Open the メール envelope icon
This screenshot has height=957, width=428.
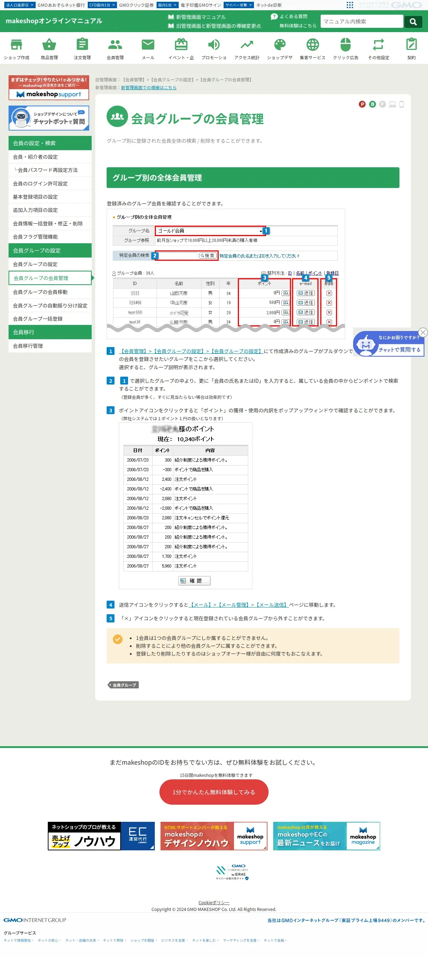148,45
